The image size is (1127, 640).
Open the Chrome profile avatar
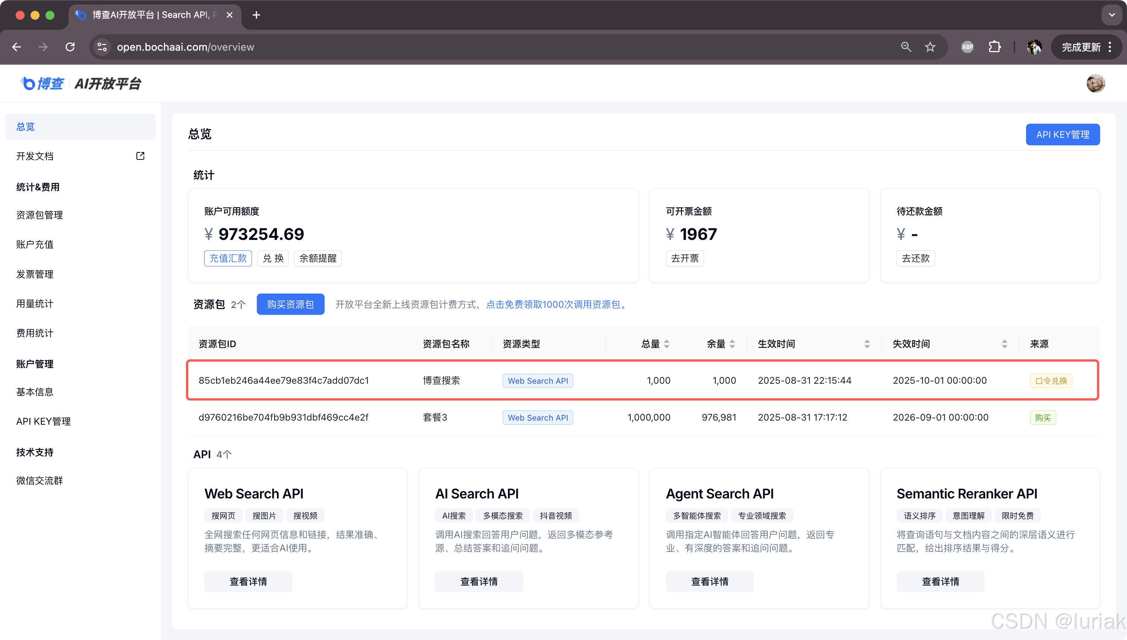[x=1034, y=47]
